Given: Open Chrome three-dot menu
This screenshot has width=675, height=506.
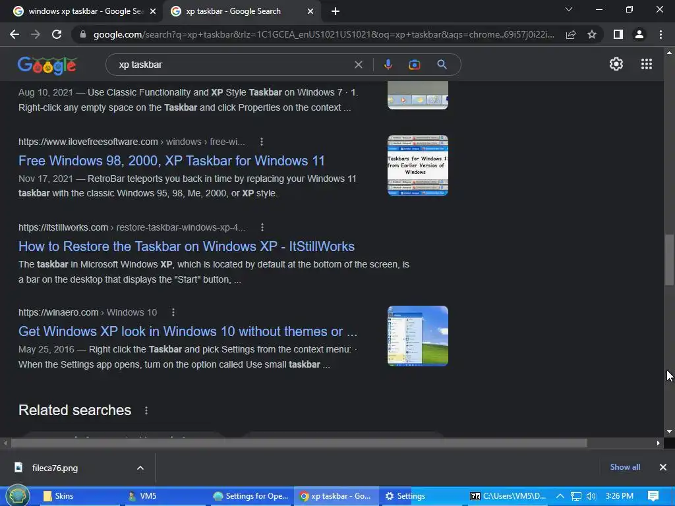Looking at the screenshot, I should pos(660,34).
